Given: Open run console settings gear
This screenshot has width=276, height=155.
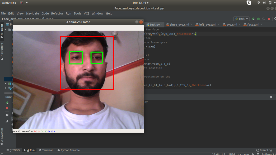Looking at the screenshot, I should pos(271,97).
